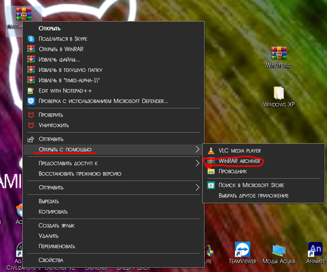
Task: Choose 'Поделиться в Skype'
Action: [x=114, y=39]
